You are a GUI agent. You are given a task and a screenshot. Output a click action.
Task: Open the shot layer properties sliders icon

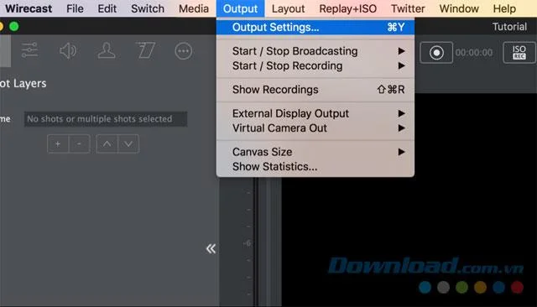click(x=30, y=51)
